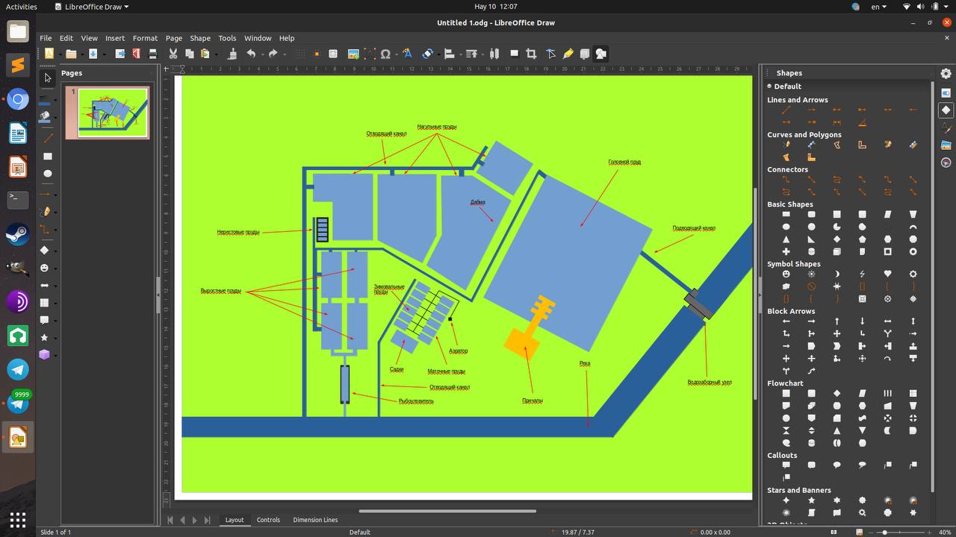Go to the last page navigation button
The width and height of the screenshot is (956, 537).
pyautogui.click(x=208, y=520)
